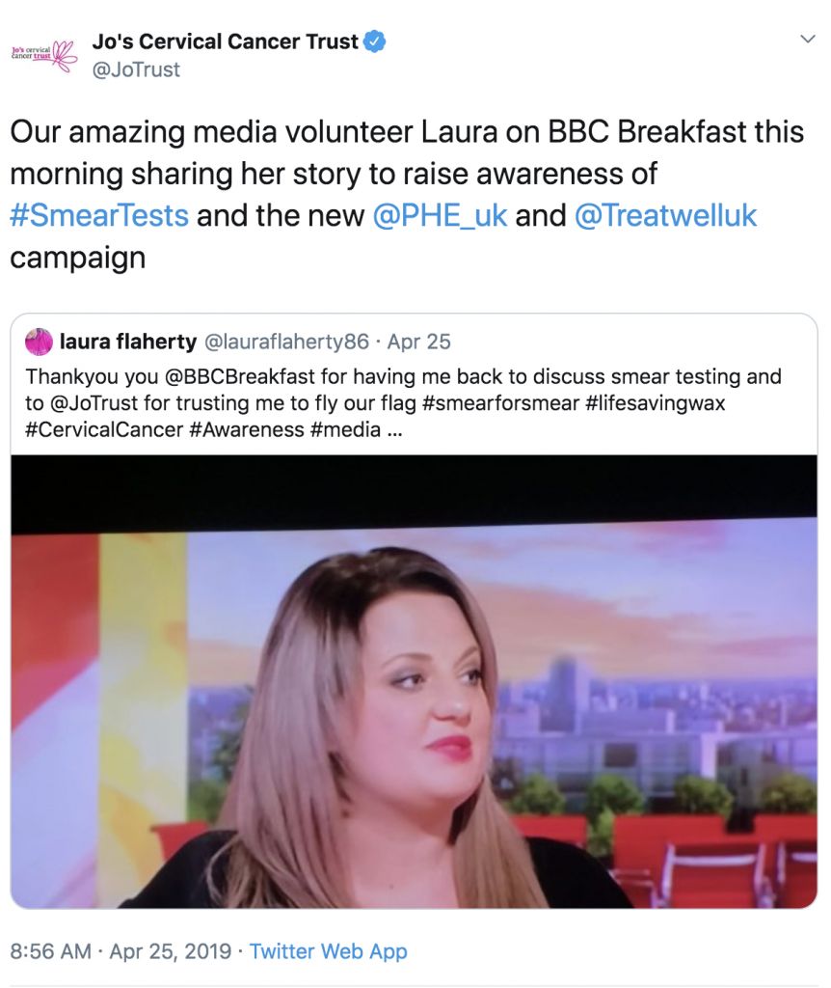Click the quoted tweet text body
The height and width of the screenshot is (988, 831).
(x=403, y=402)
